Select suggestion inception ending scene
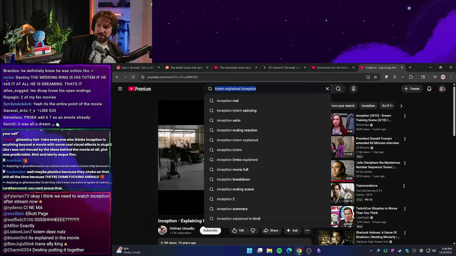 (268, 189)
